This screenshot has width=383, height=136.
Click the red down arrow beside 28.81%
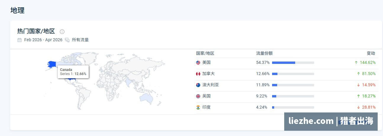[358, 107]
